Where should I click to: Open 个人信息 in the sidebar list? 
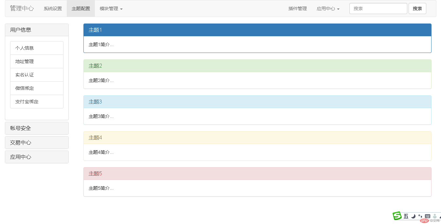tap(37, 48)
